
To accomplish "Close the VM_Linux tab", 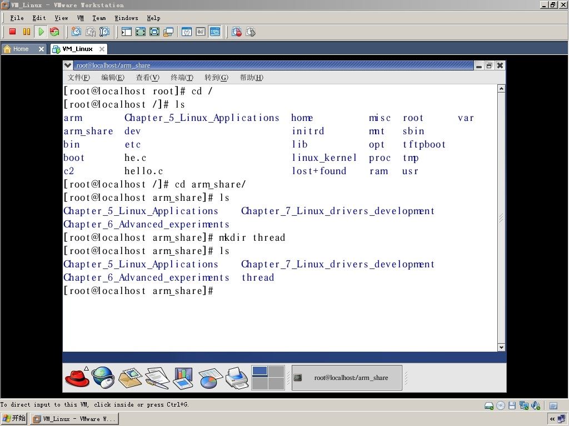I will tap(102, 49).
